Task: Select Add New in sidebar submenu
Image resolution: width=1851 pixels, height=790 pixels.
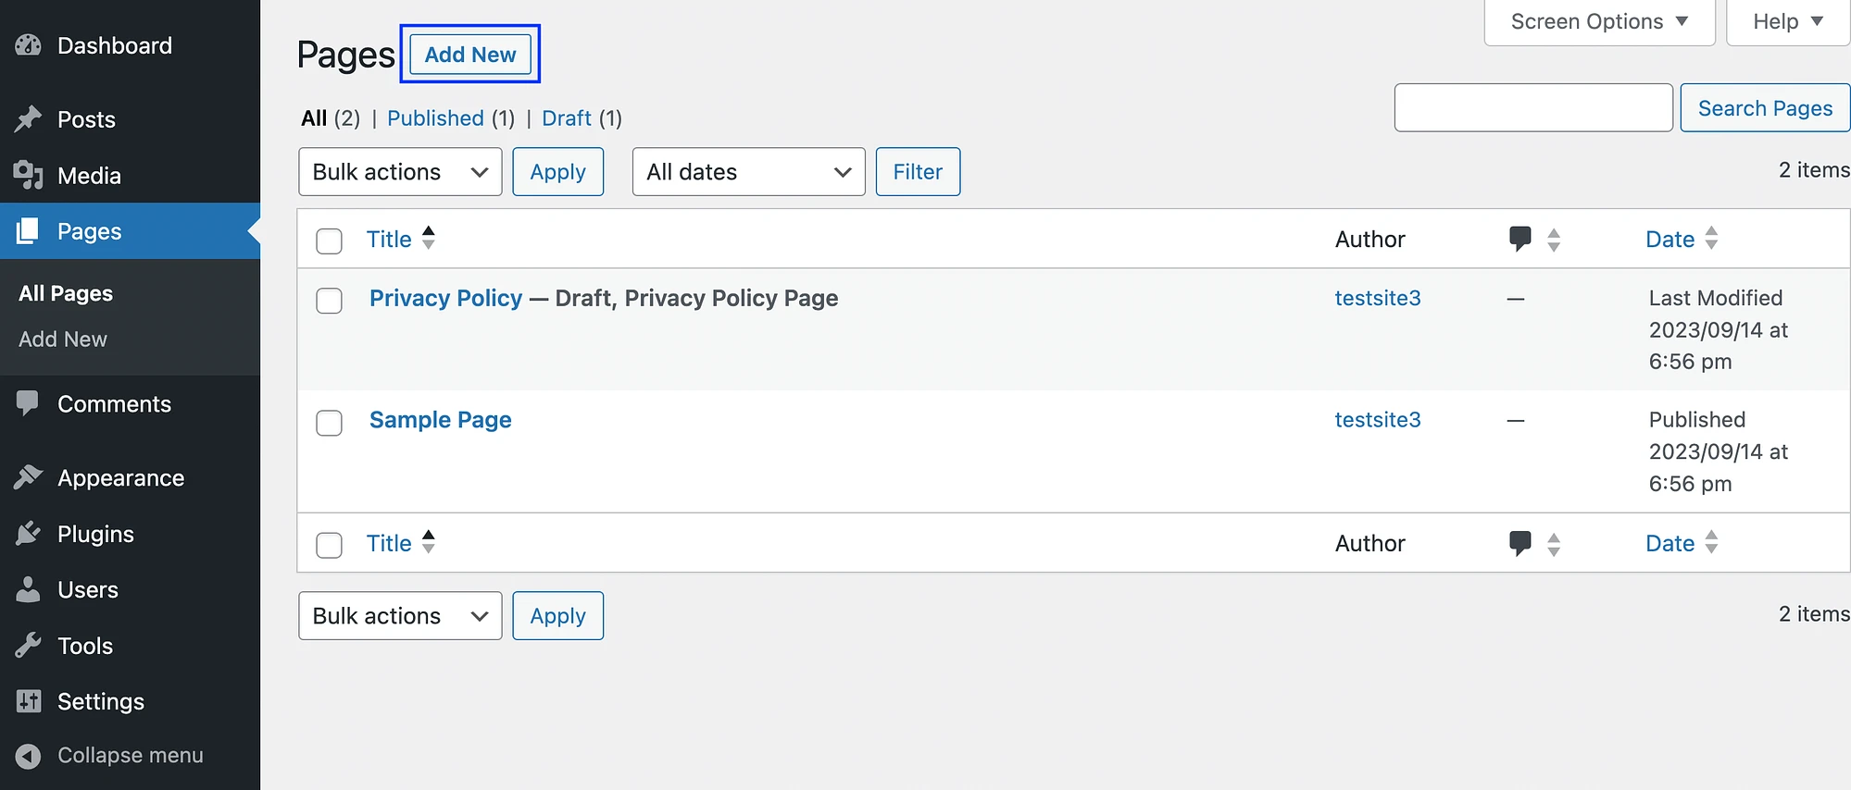Action: (x=63, y=339)
